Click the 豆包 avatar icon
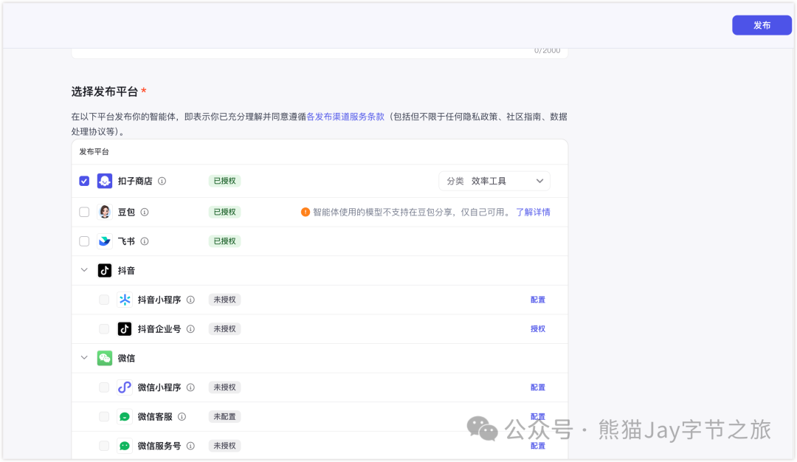 tap(105, 212)
